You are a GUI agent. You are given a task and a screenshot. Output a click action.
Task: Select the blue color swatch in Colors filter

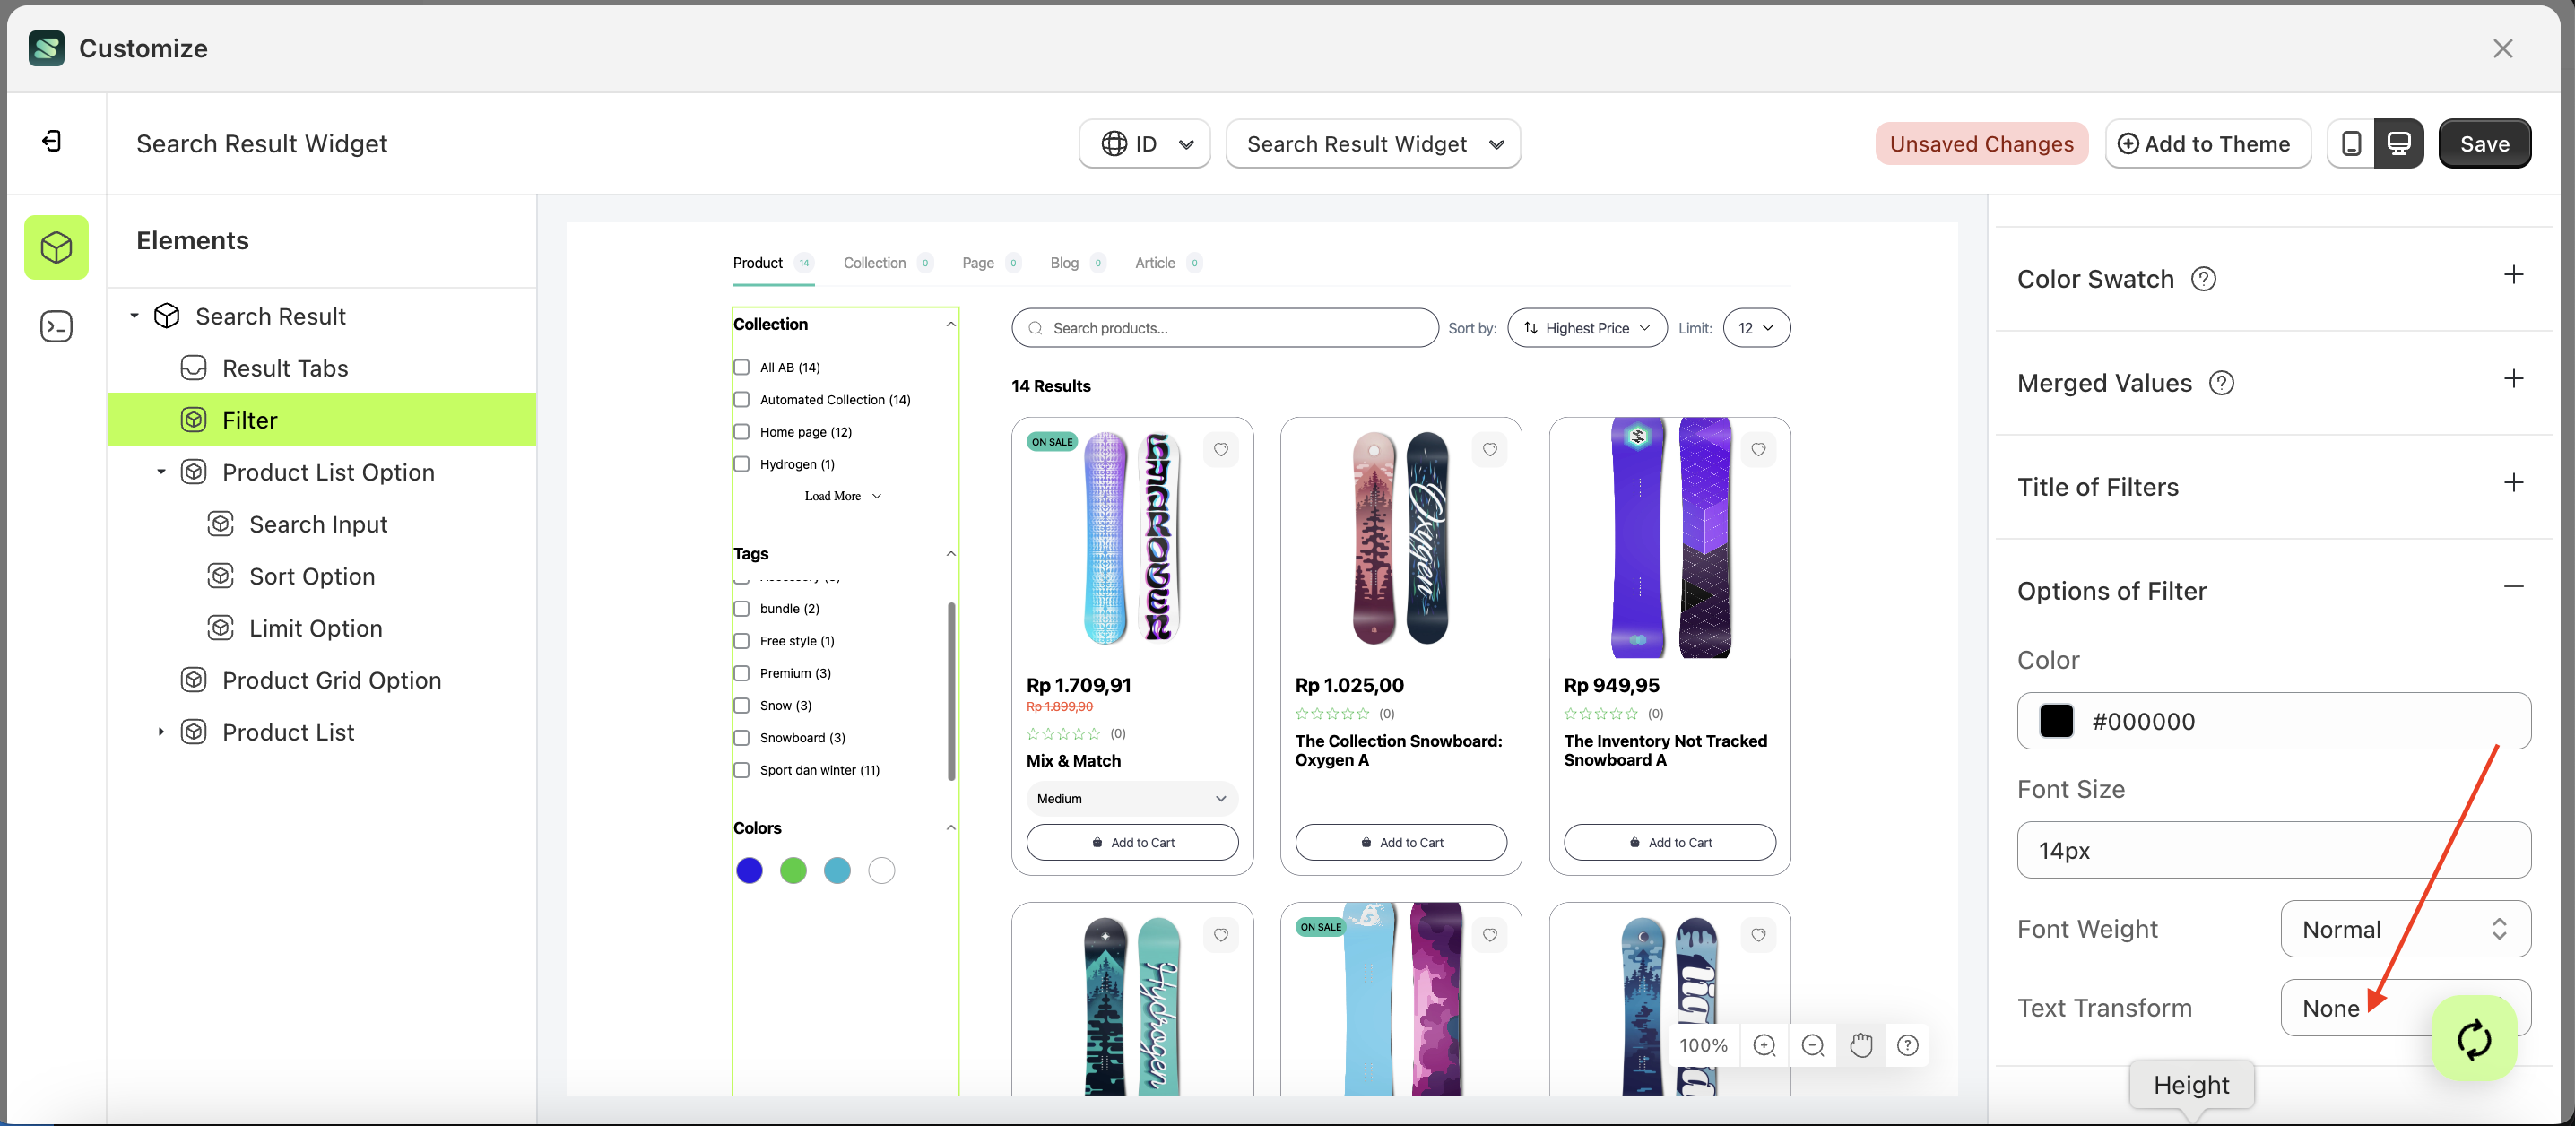[x=750, y=870]
